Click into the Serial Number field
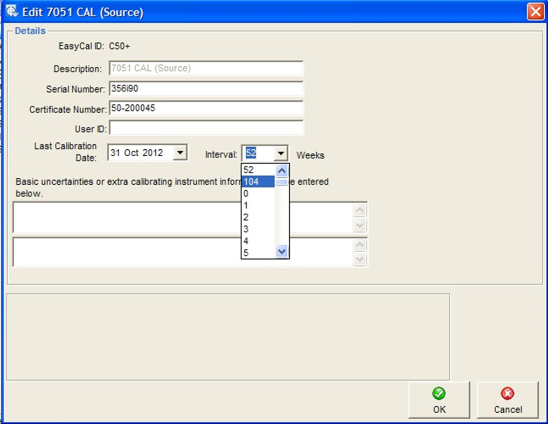 (206, 89)
